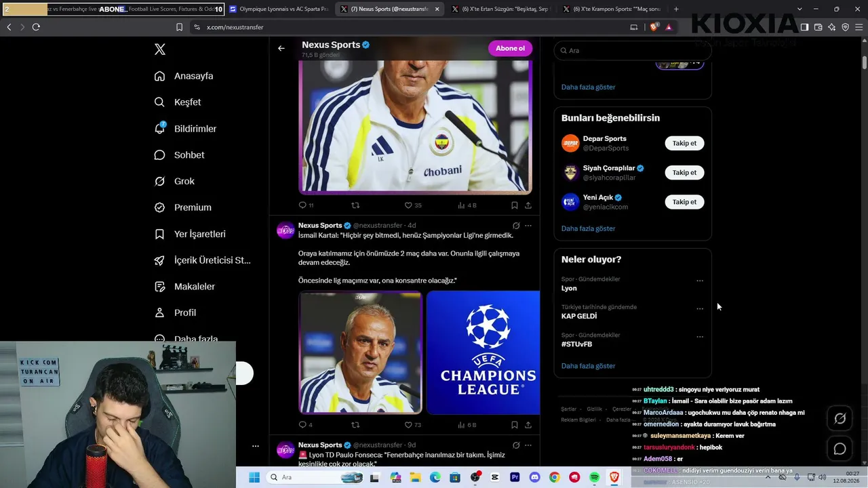Viewport: 868px width, 488px height.
Task: Open the Lyon trending topic
Action: point(569,288)
